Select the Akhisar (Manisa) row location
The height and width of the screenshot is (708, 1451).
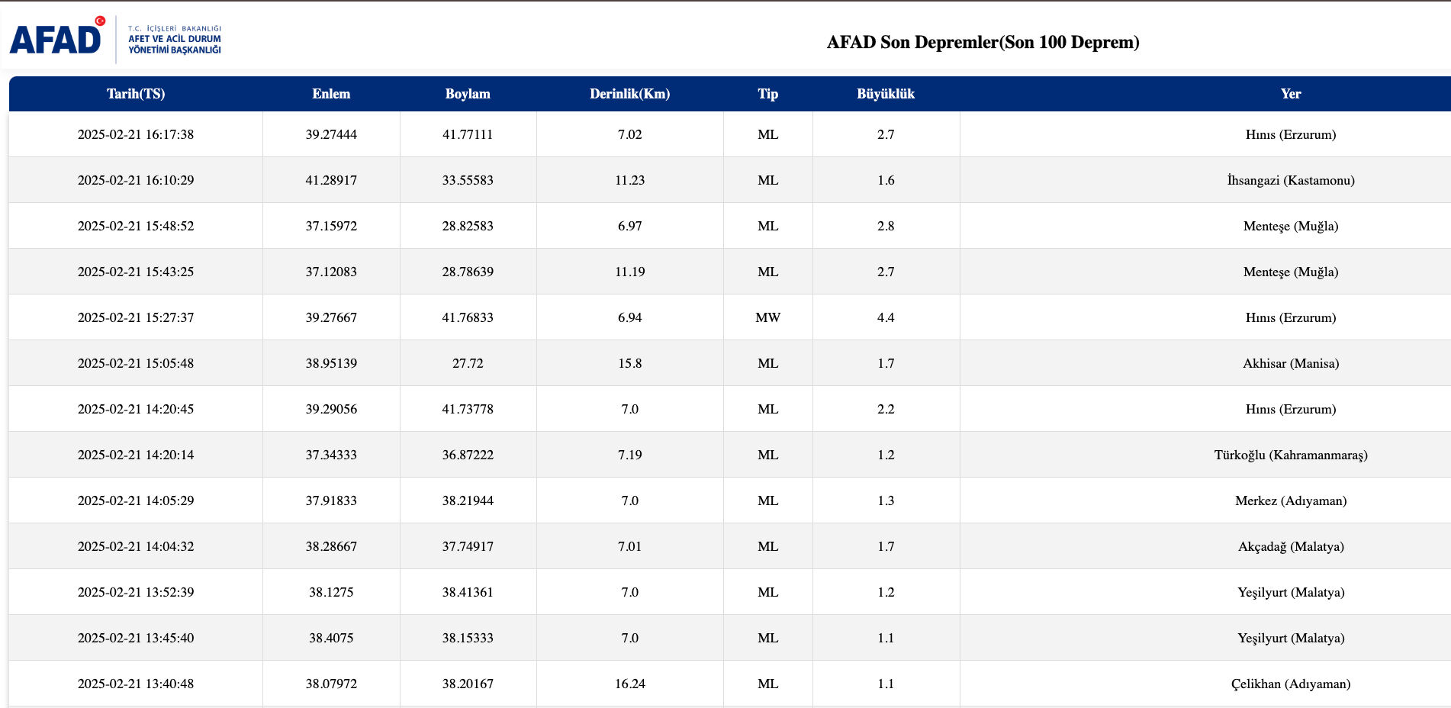coord(1290,363)
